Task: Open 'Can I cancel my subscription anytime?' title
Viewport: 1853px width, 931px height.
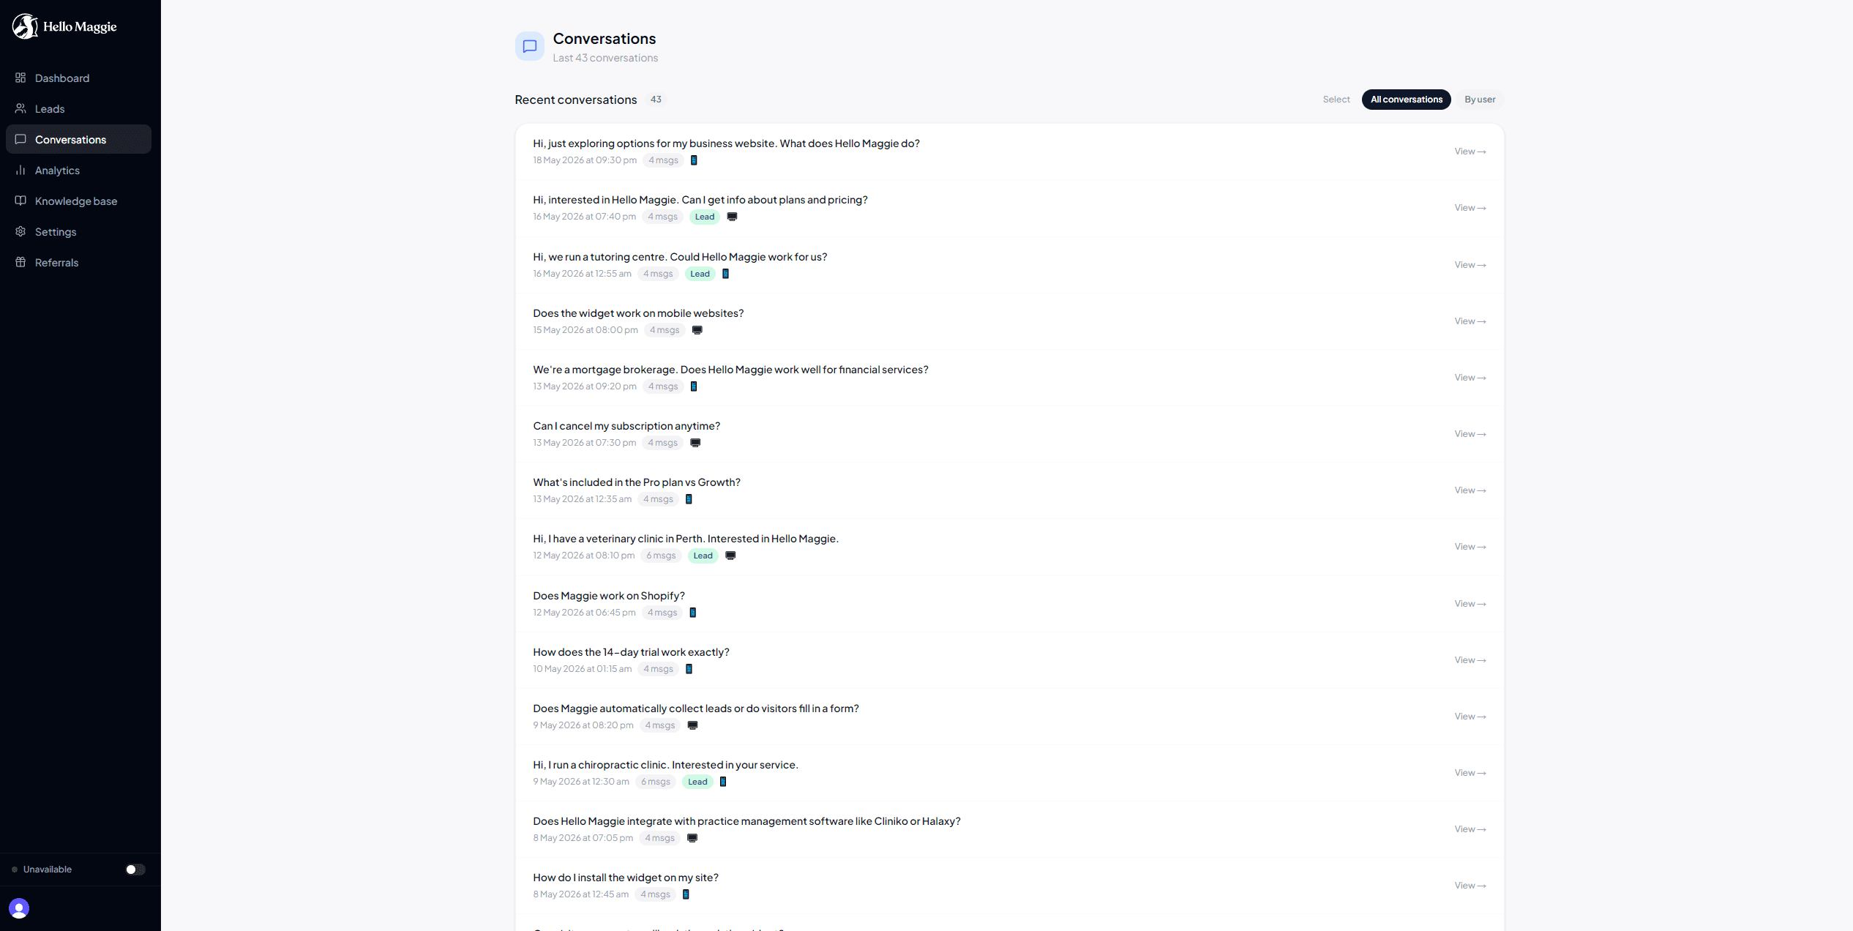Action: (x=626, y=426)
